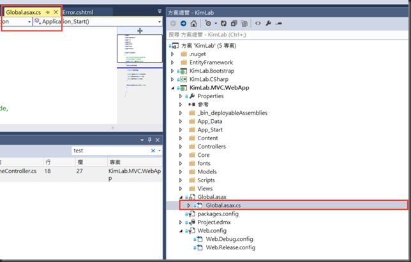Switch to the Error.cshtml tab

(x=78, y=12)
